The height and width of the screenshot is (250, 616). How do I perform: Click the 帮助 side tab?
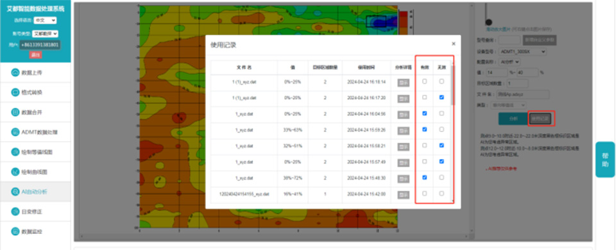605,160
